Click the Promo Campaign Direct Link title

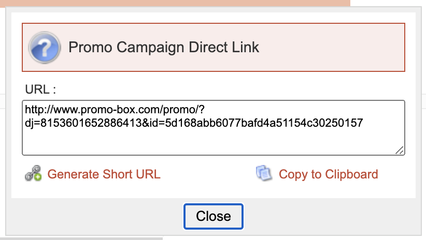click(x=164, y=48)
